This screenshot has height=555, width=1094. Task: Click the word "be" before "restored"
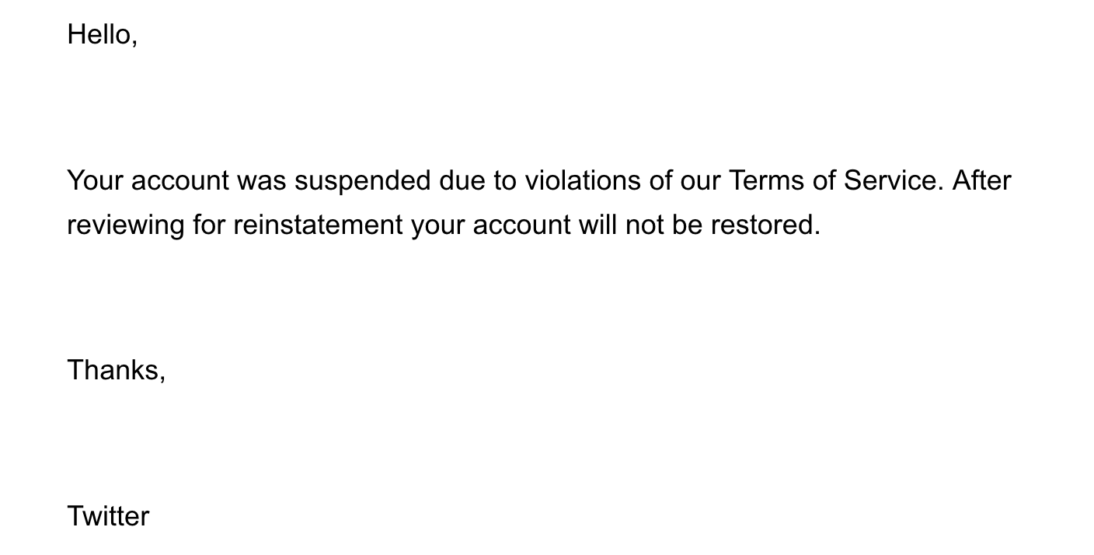pos(687,225)
